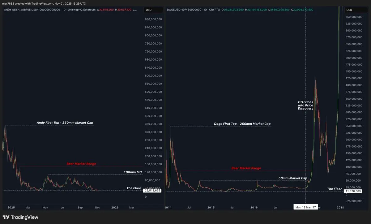371x224 pixels.
Task: Click the 120,000,000 price axis label
Action: click(153, 172)
